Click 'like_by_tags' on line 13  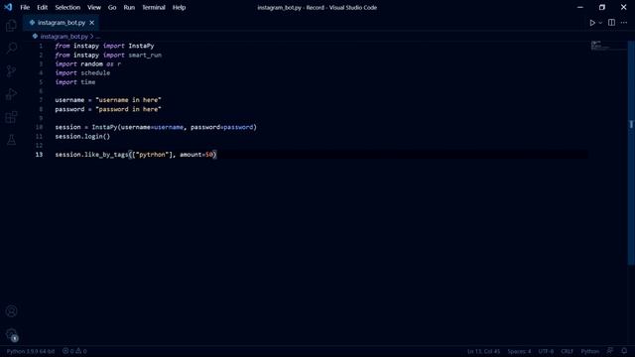coord(106,155)
